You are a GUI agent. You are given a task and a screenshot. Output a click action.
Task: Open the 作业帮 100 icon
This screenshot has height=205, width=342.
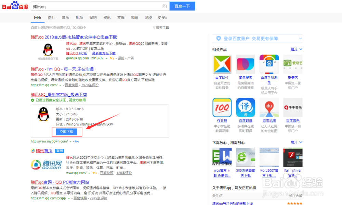click(x=222, y=107)
